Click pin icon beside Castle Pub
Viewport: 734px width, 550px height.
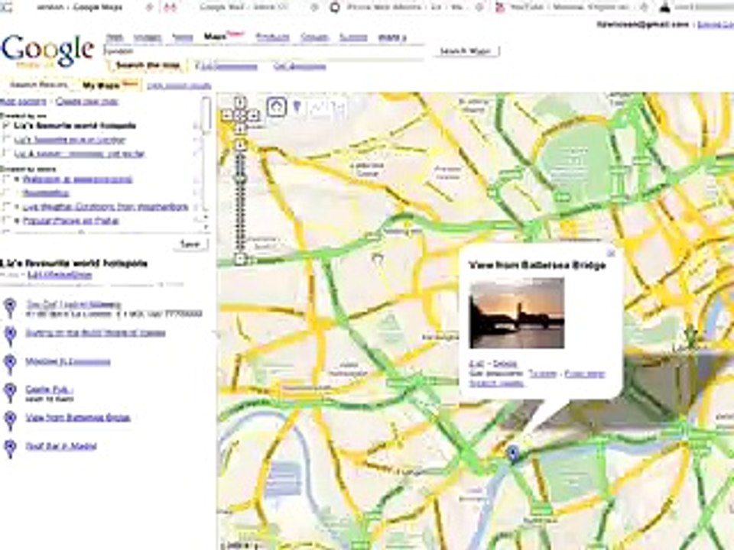10,393
